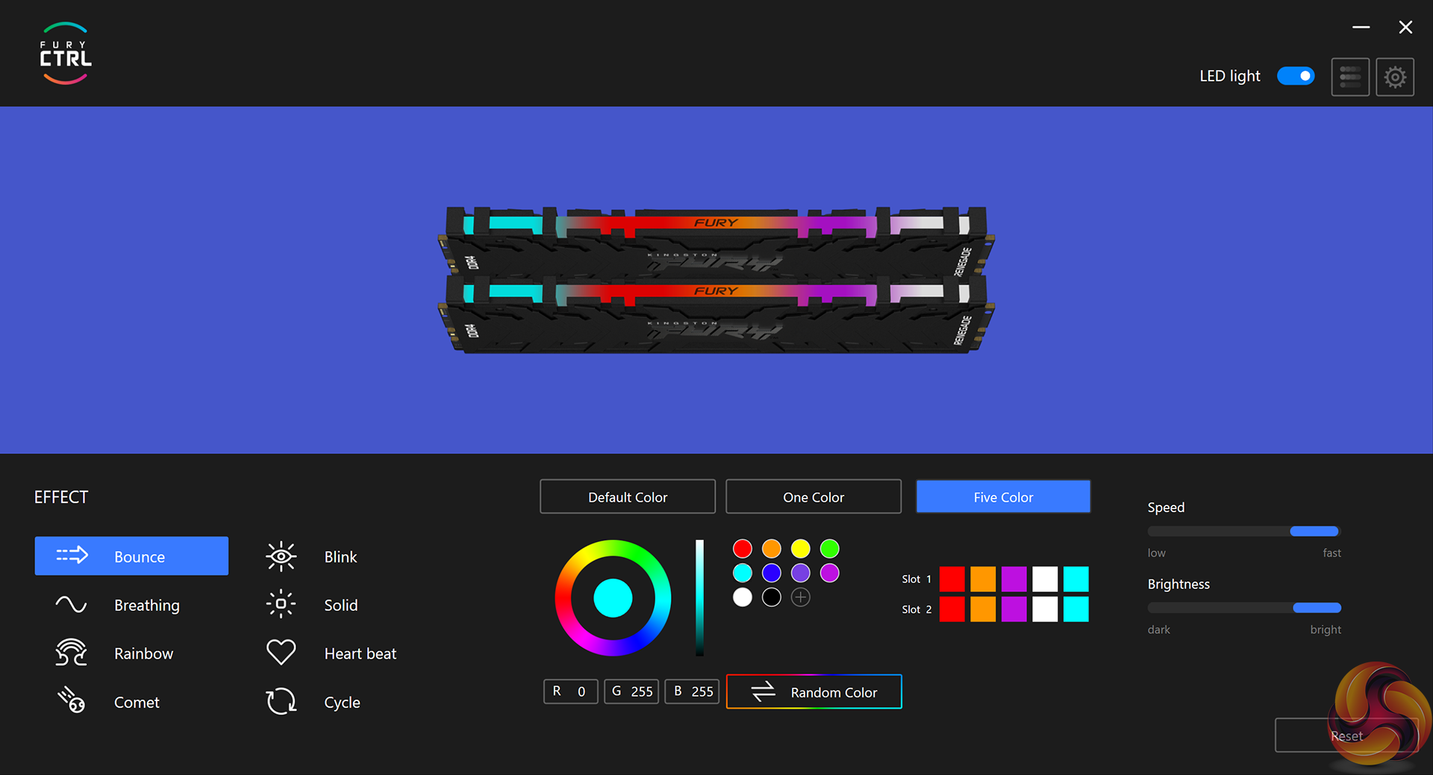Pick the green preset color
1433x775 pixels.
click(830, 550)
